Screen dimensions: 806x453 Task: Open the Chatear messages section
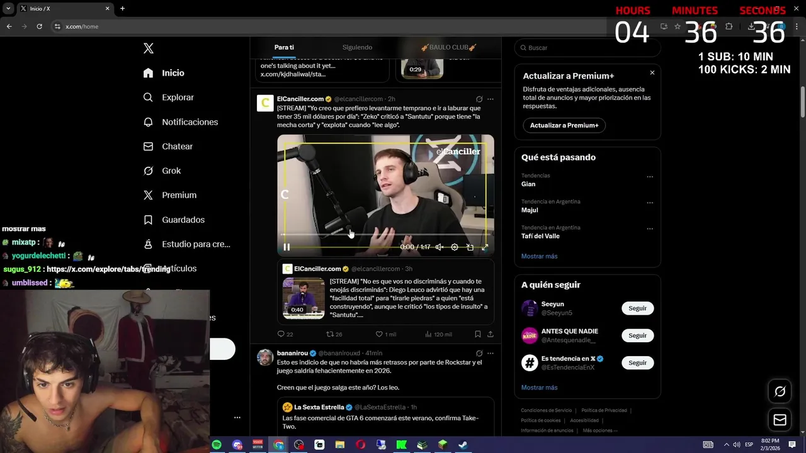(167, 147)
